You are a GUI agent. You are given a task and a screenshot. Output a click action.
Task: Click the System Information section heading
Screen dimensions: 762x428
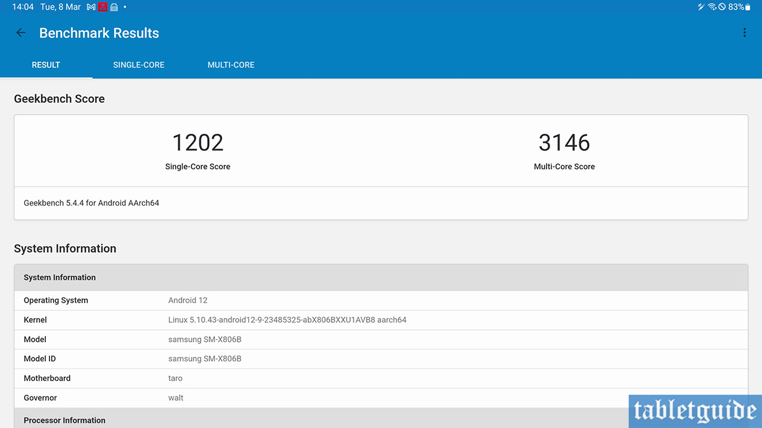65,248
